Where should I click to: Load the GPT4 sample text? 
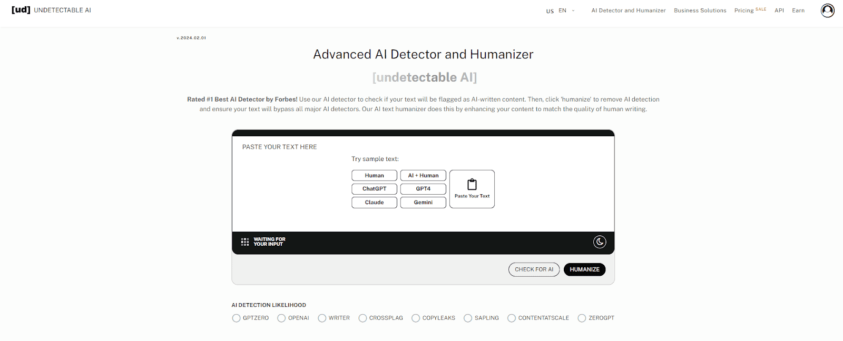pyautogui.click(x=423, y=189)
